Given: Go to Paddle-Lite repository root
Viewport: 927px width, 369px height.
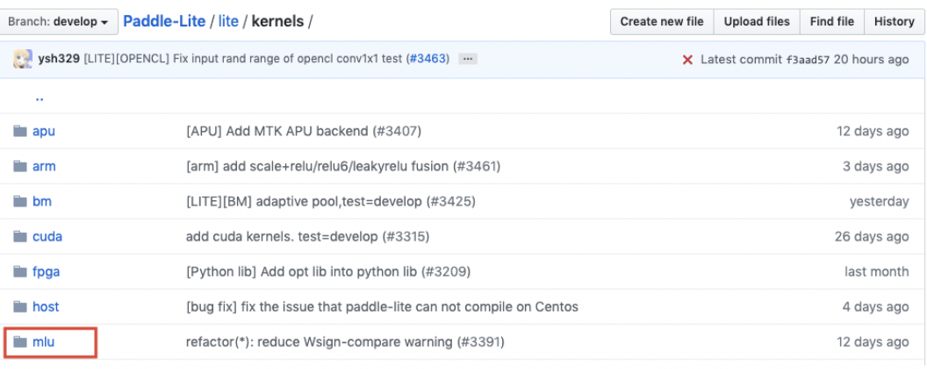Looking at the screenshot, I should (166, 21).
